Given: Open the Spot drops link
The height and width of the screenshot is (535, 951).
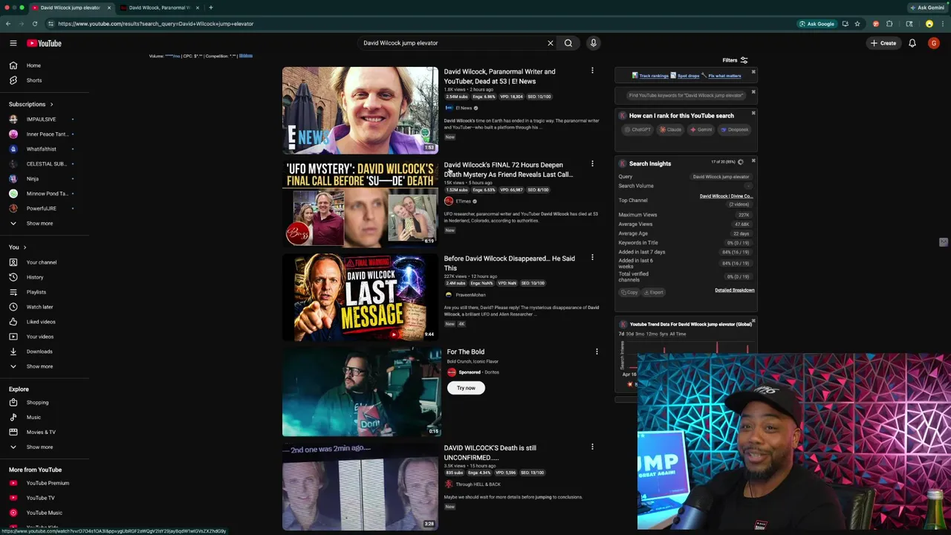Looking at the screenshot, I should tap(688, 76).
